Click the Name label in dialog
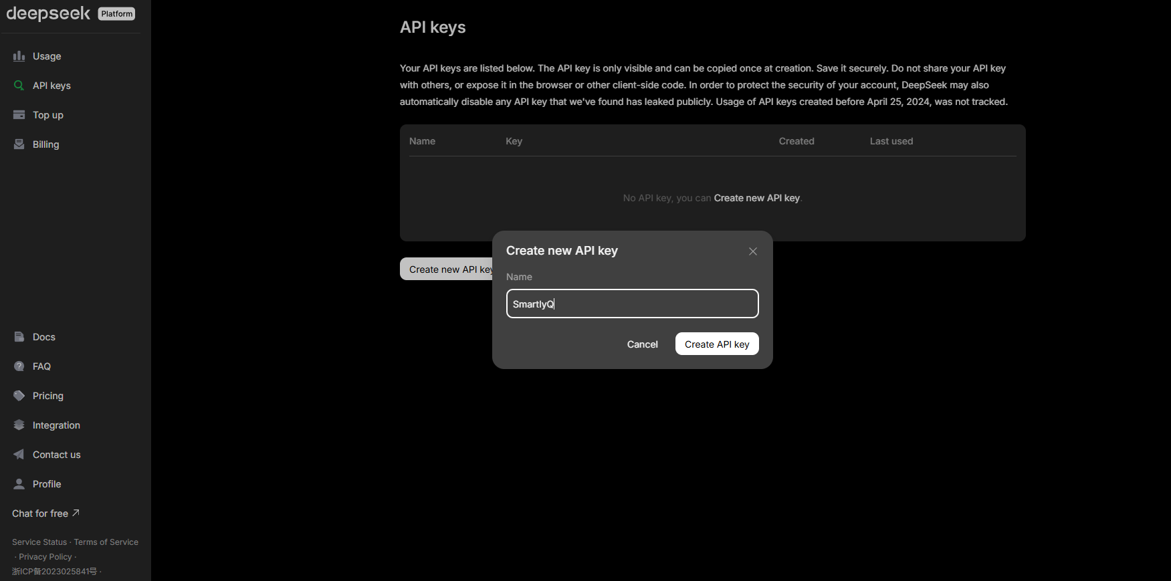Image resolution: width=1171 pixels, height=581 pixels. (519, 277)
